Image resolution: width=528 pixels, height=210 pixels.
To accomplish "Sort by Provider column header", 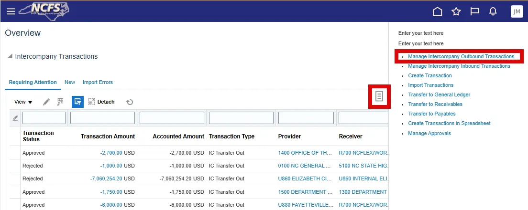I will coord(290,136).
